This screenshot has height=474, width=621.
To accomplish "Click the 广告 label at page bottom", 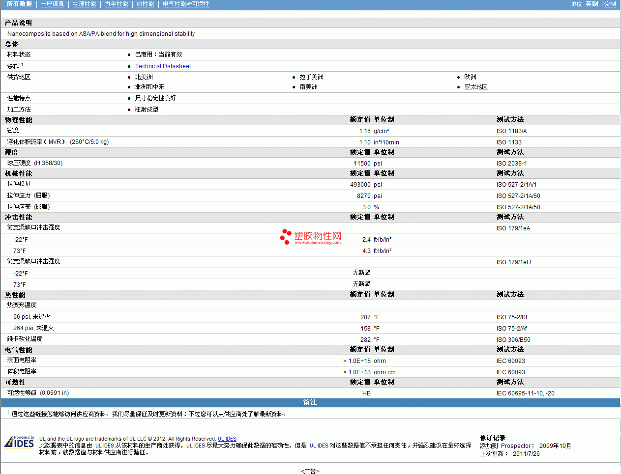I will [310, 471].
